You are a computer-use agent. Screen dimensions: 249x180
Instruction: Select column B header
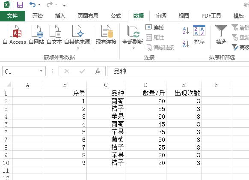coord(65,85)
